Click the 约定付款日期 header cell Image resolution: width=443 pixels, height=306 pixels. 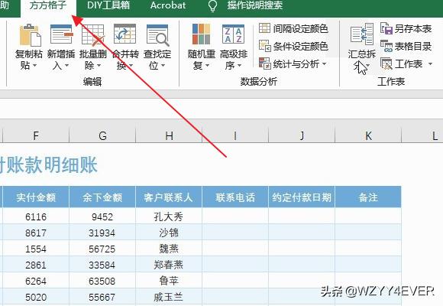pos(302,197)
